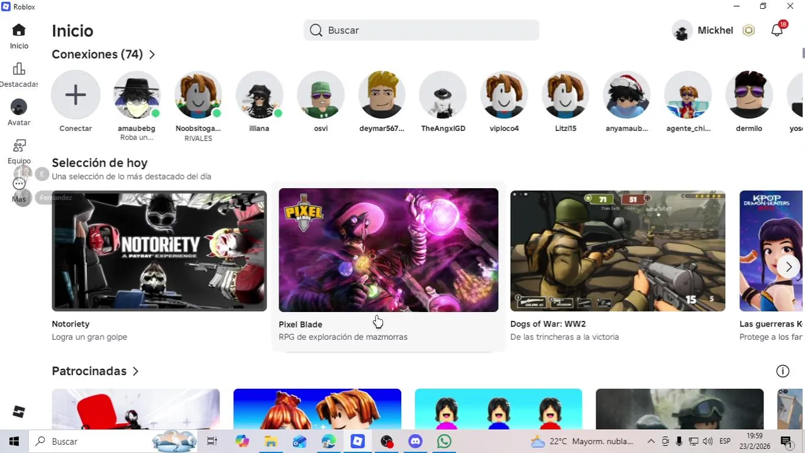
Task: Open the notifications bell
Action: pyautogui.click(x=777, y=30)
